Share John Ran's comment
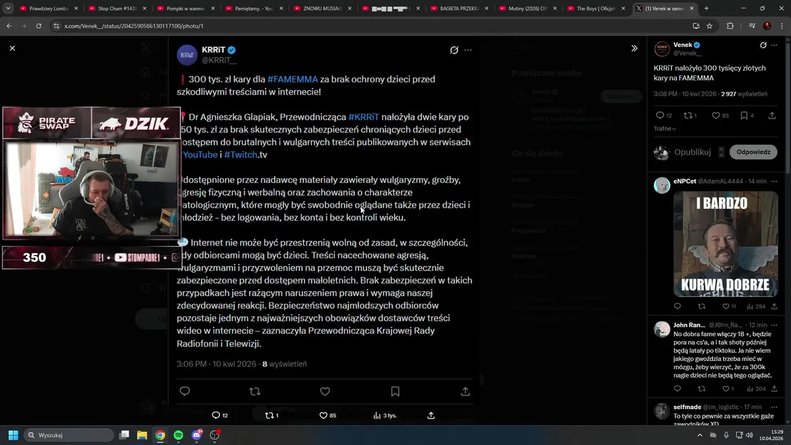The width and height of the screenshot is (791, 445). click(x=774, y=389)
